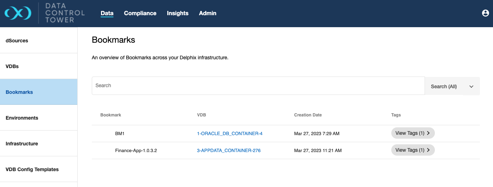
Task: Open the user account profile icon
Action: [485, 13]
